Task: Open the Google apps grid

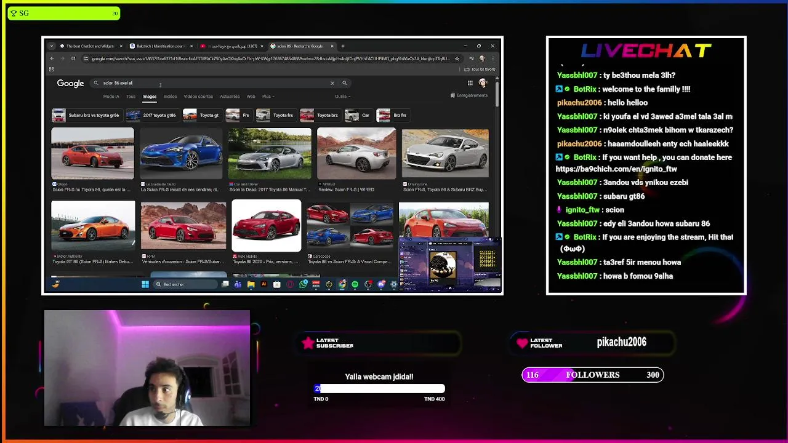Action: coord(470,83)
